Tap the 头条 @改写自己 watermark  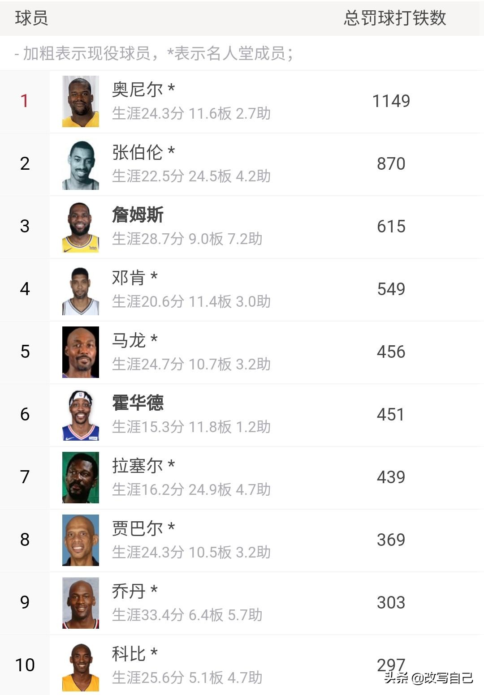coord(428,678)
